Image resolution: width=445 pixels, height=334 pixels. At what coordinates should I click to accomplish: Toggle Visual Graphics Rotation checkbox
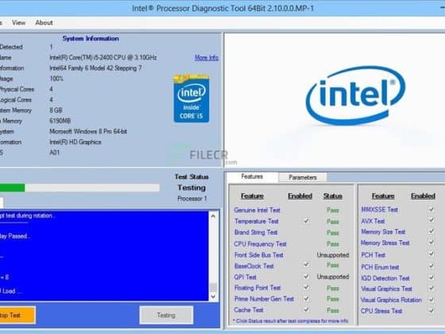431,300
